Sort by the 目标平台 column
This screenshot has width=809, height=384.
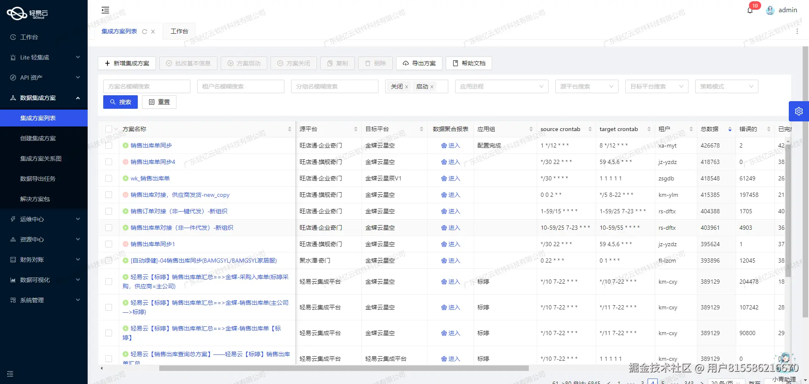click(x=421, y=129)
